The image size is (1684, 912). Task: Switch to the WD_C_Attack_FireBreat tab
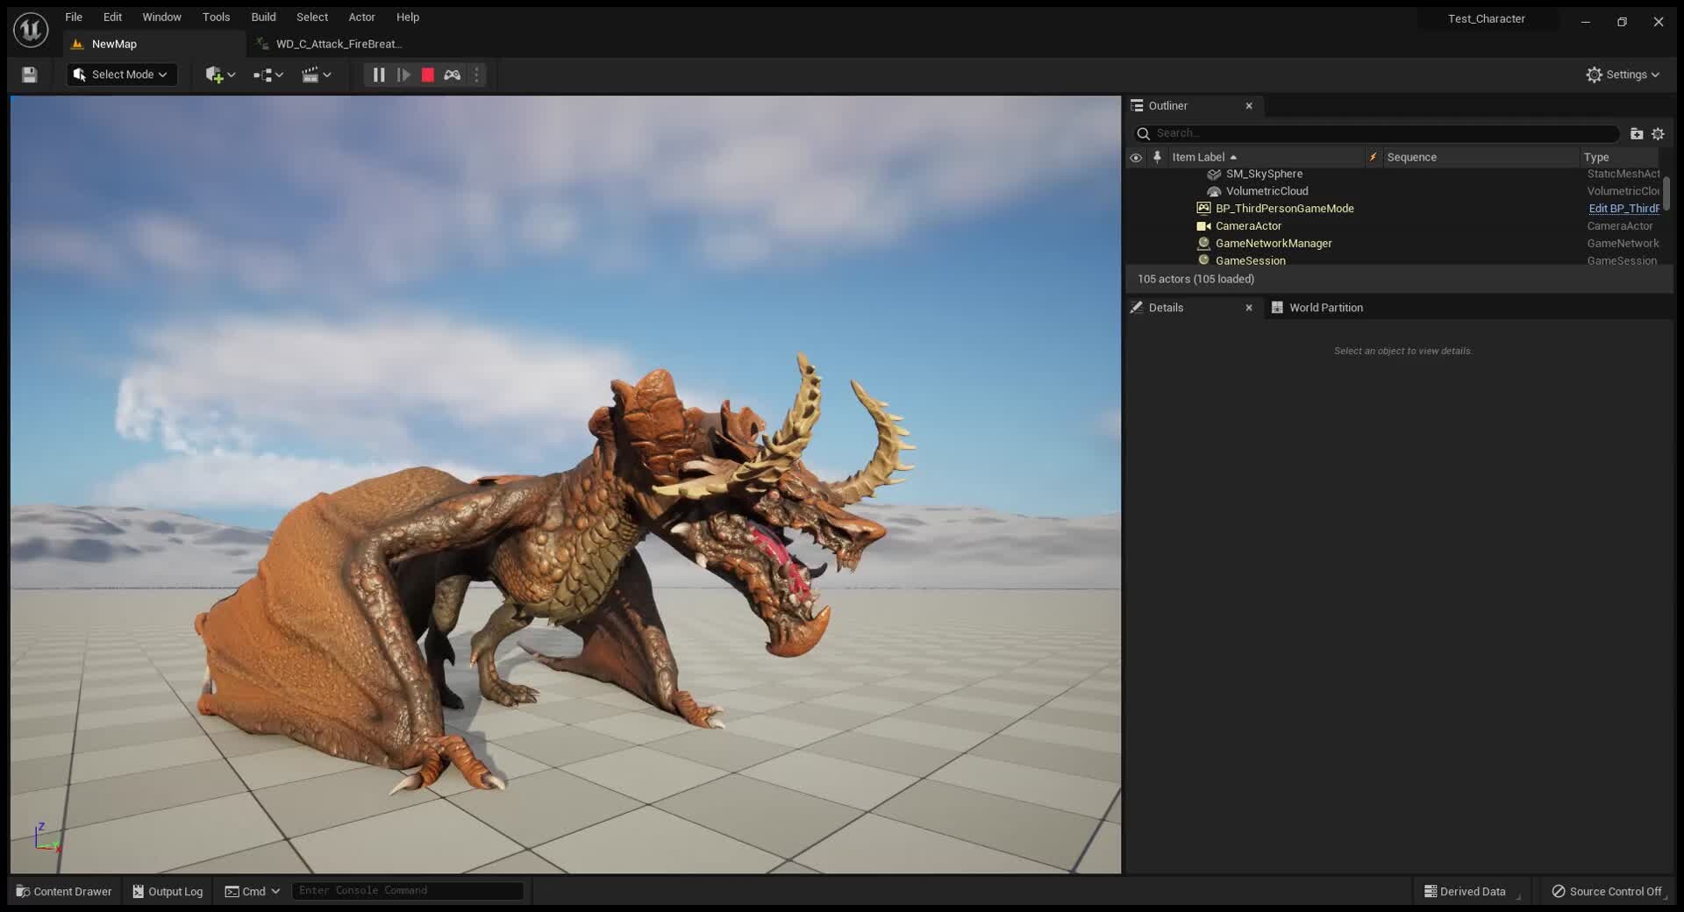tap(339, 44)
